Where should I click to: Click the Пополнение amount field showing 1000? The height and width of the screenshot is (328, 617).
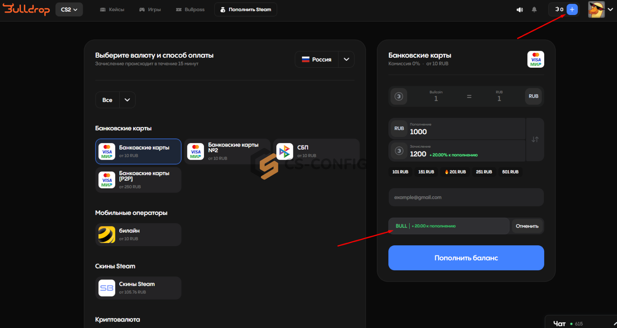coord(457,129)
